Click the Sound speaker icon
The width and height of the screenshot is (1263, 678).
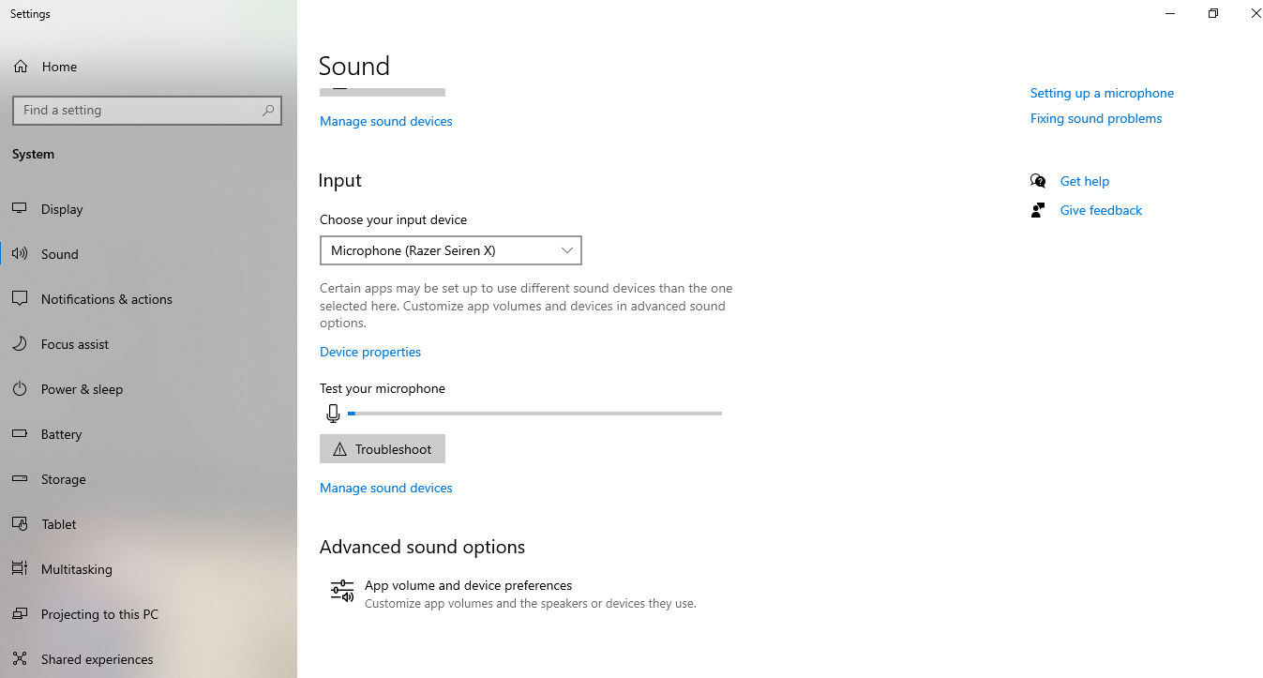20,254
